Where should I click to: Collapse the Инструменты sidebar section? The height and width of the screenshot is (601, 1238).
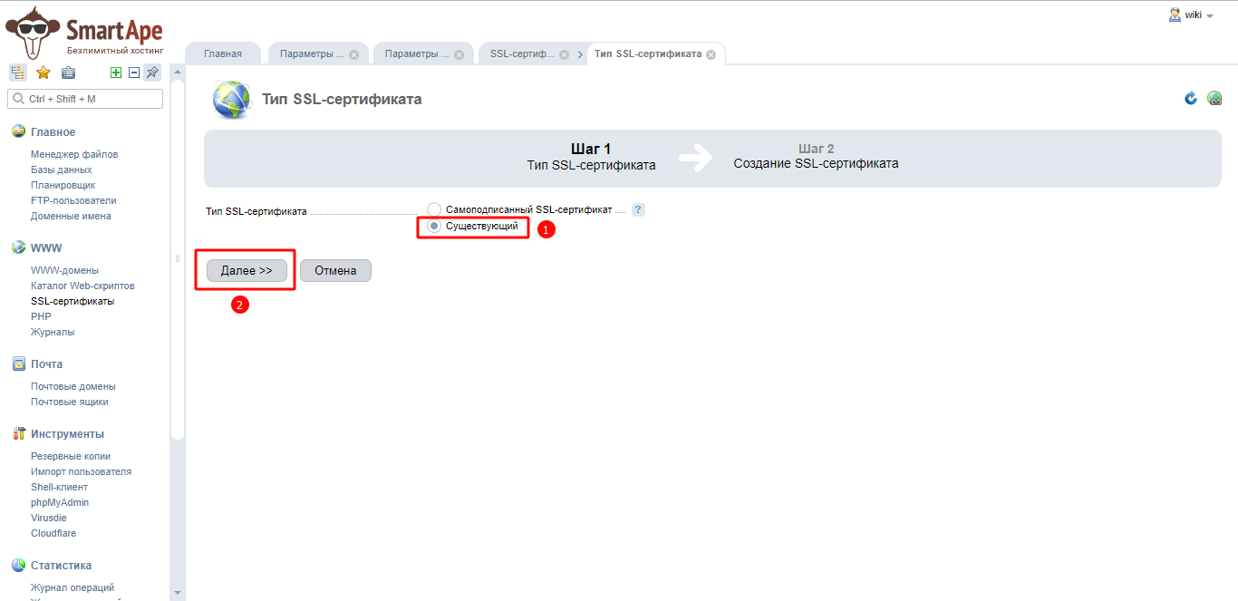click(x=67, y=434)
